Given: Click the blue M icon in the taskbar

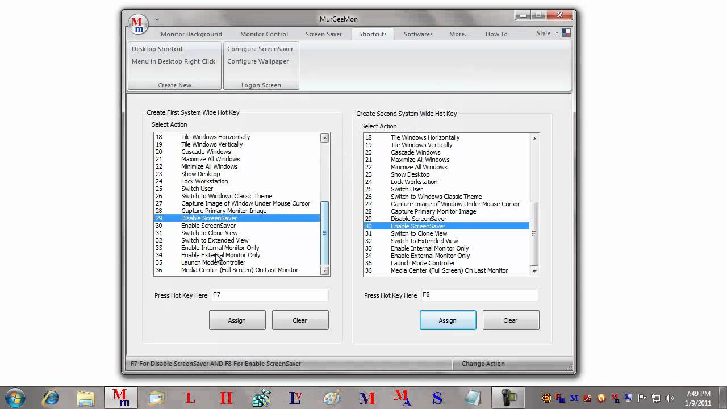Looking at the screenshot, I should pos(366,397).
